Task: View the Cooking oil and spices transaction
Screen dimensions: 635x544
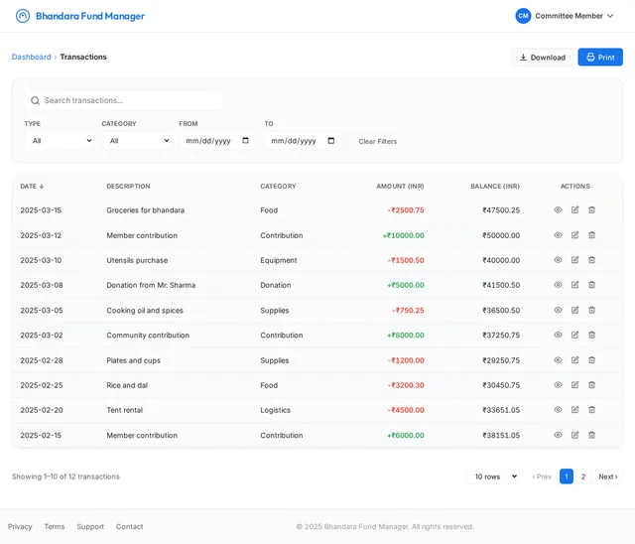Action: click(x=558, y=310)
